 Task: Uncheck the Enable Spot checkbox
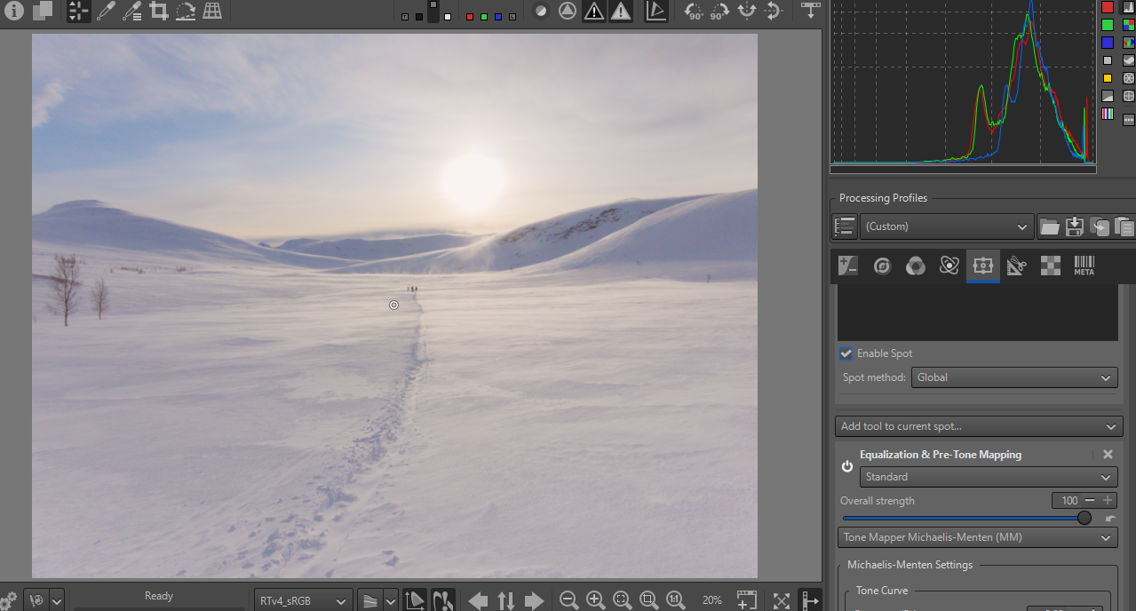[x=846, y=353]
